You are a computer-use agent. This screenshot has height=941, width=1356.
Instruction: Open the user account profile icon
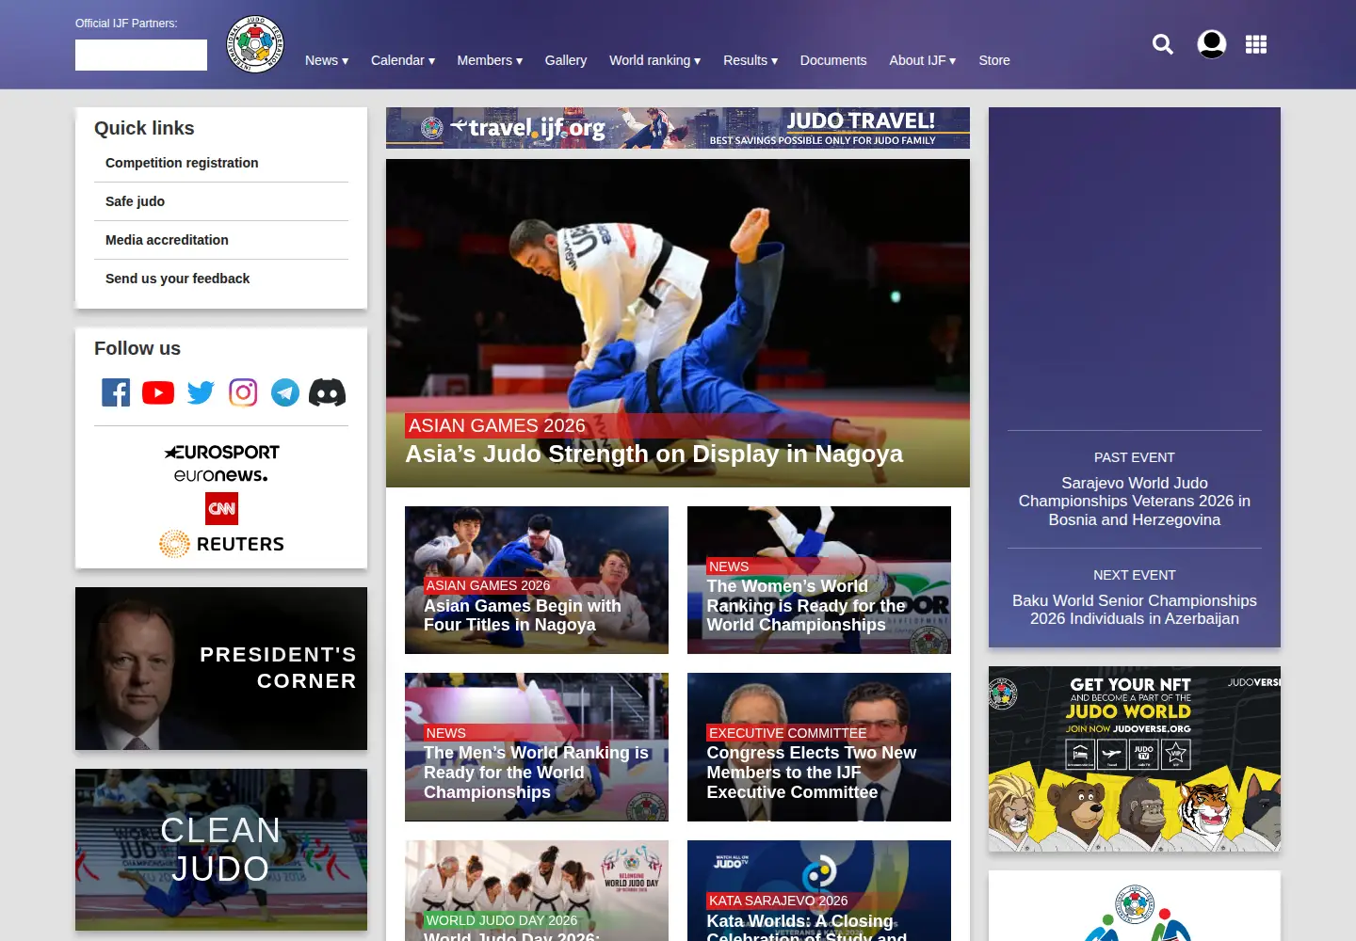click(1212, 44)
